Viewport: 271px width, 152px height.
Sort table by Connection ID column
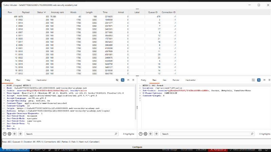click(168, 12)
